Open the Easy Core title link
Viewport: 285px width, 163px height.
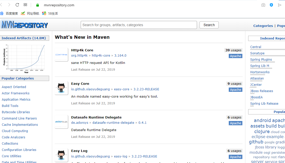[80, 84]
